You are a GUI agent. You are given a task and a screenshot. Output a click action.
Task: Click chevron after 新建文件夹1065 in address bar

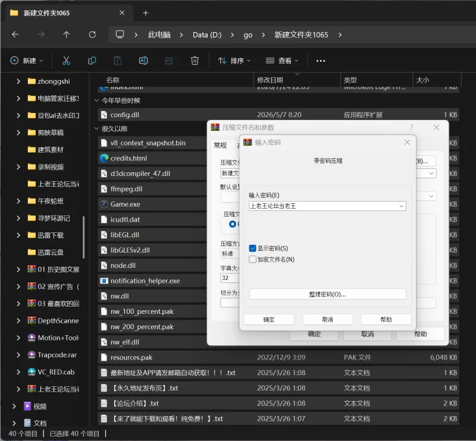(x=340, y=35)
